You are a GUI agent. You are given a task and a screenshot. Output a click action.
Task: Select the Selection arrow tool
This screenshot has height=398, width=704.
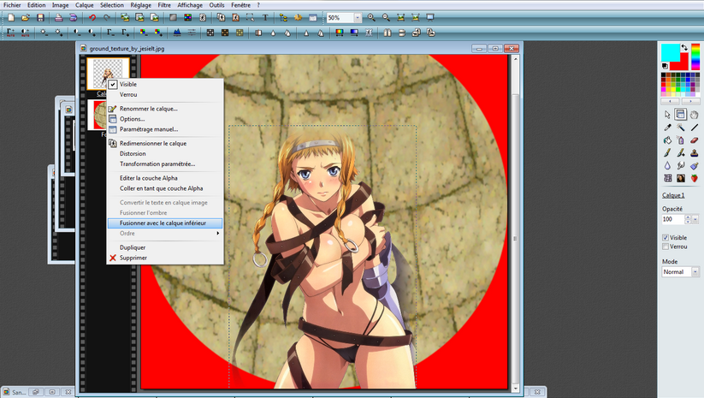[667, 115]
